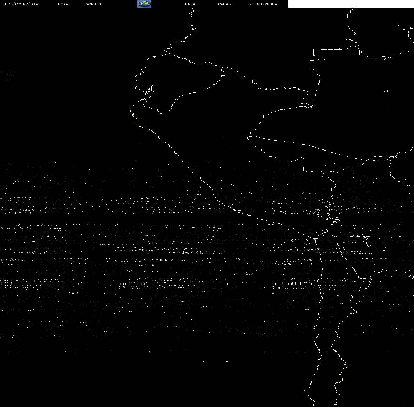Select the NOAA label in the header

pos(63,4)
